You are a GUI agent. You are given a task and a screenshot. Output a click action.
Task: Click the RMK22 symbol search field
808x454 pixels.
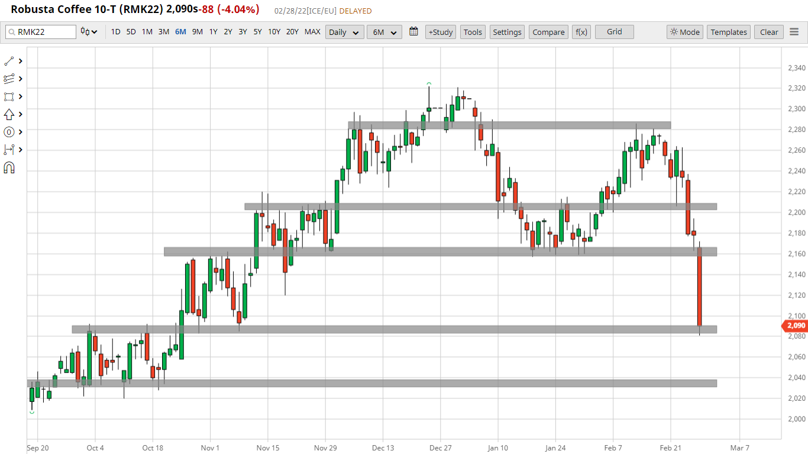coord(41,32)
